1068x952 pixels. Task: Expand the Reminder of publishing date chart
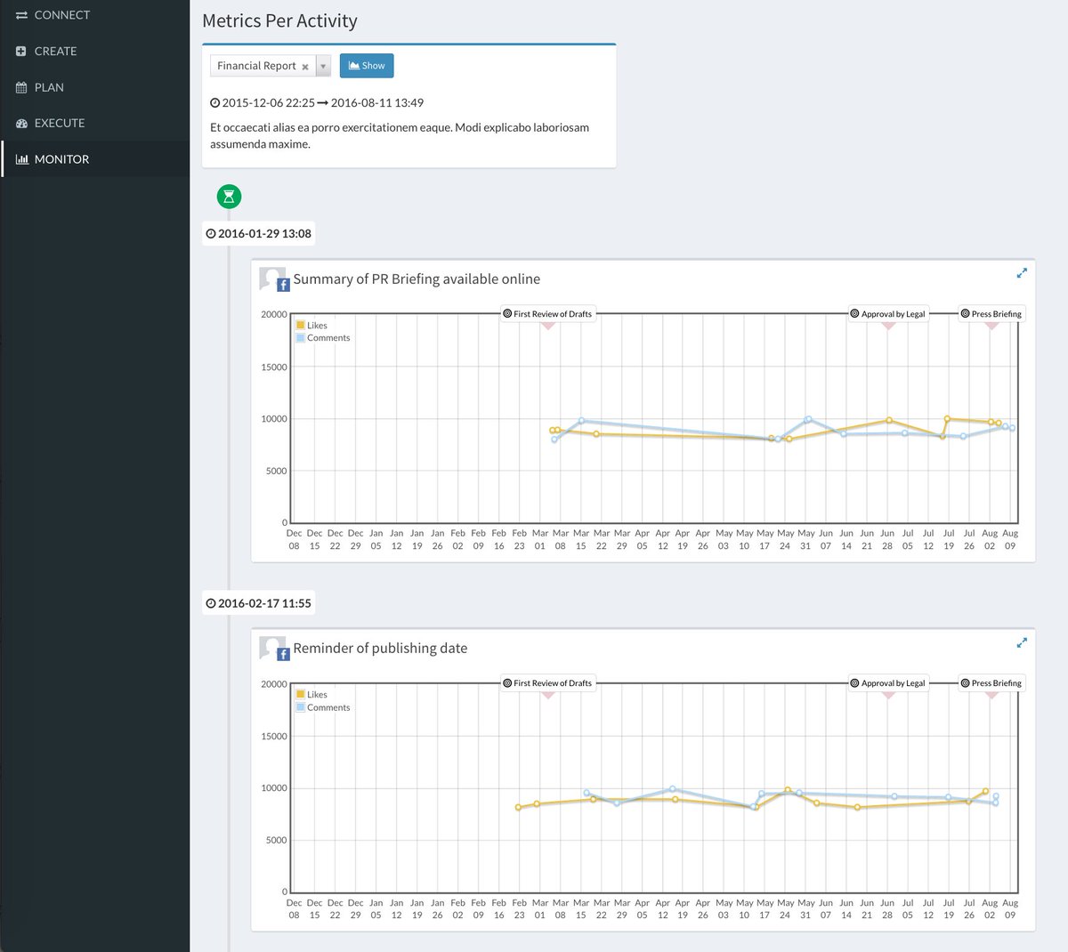click(x=1022, y=642)
